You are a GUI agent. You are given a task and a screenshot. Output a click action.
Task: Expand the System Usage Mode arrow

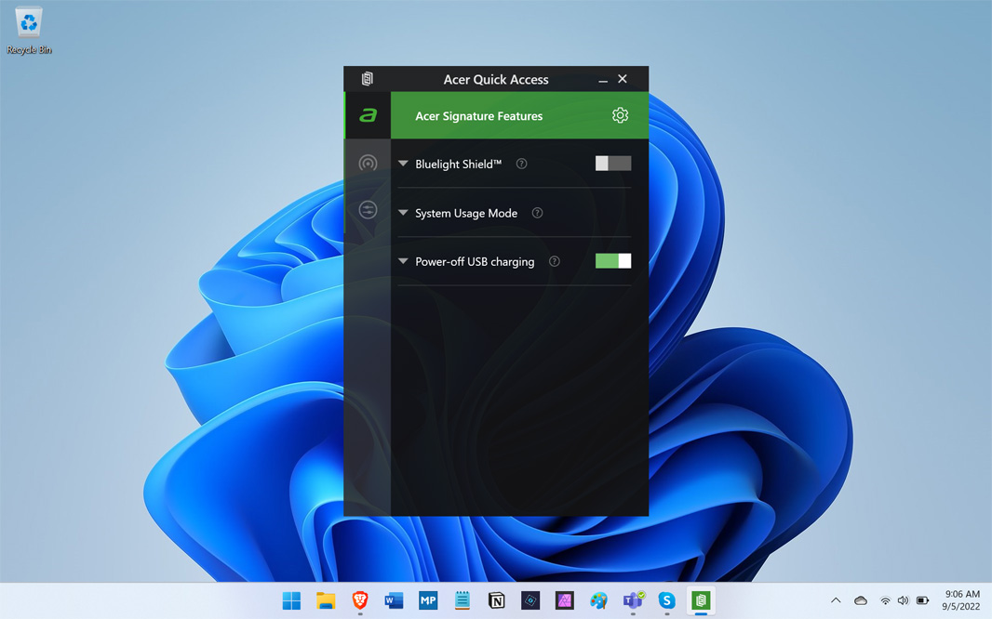(403, 213)
